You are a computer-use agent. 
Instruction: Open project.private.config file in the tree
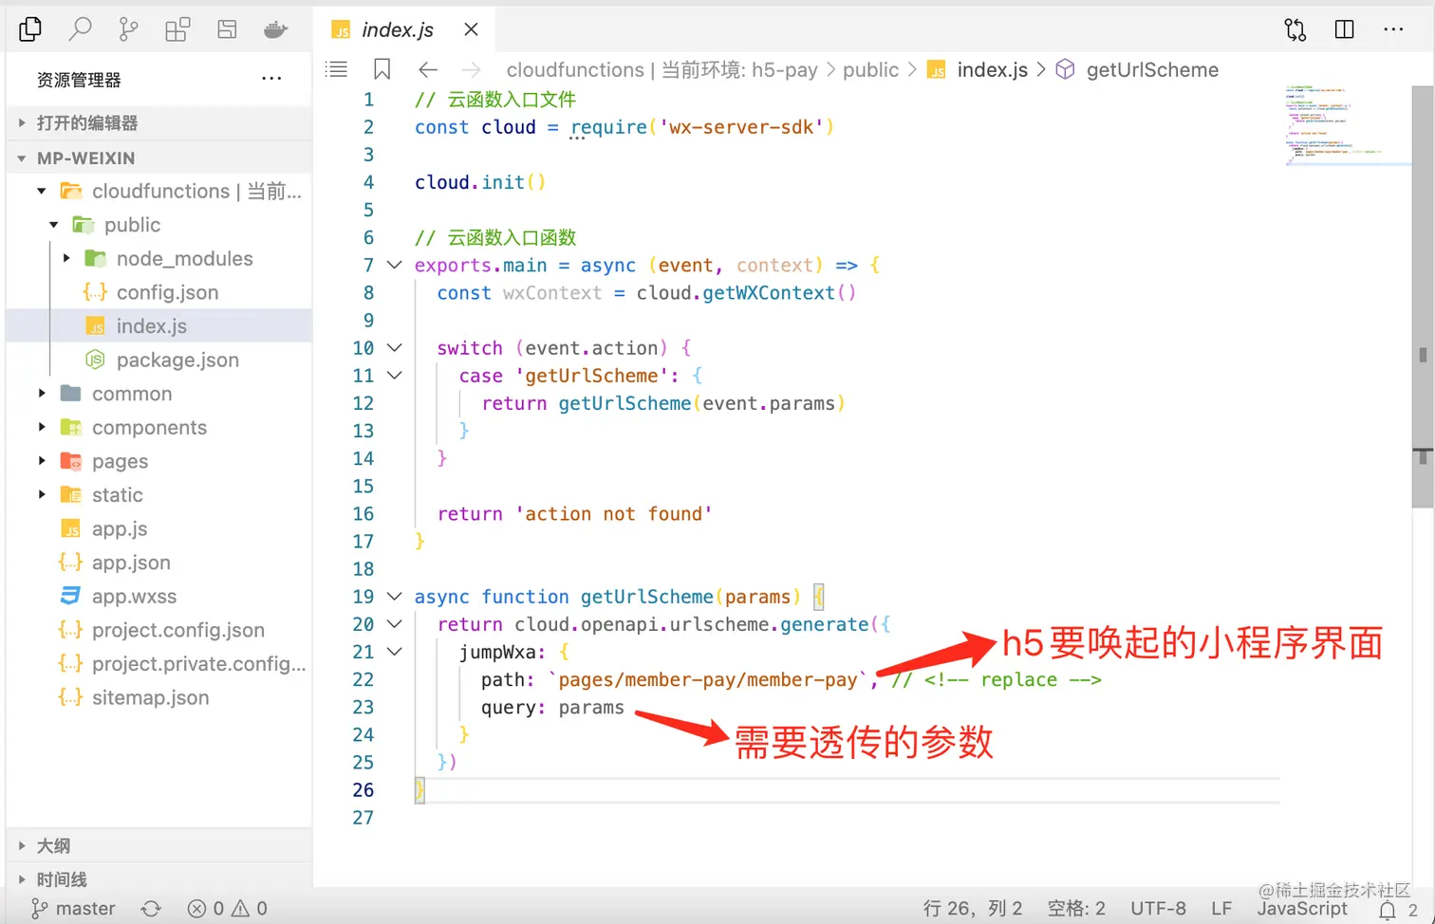[159, 664]
